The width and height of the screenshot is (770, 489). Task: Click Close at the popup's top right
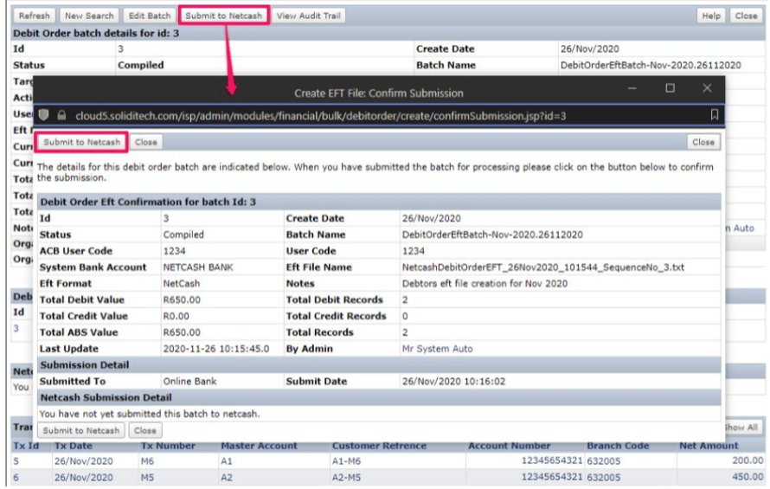[703, 142]
